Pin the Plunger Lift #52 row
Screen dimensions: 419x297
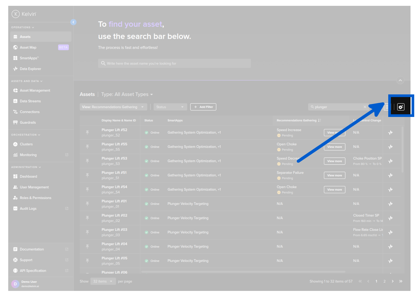[87, 132]
